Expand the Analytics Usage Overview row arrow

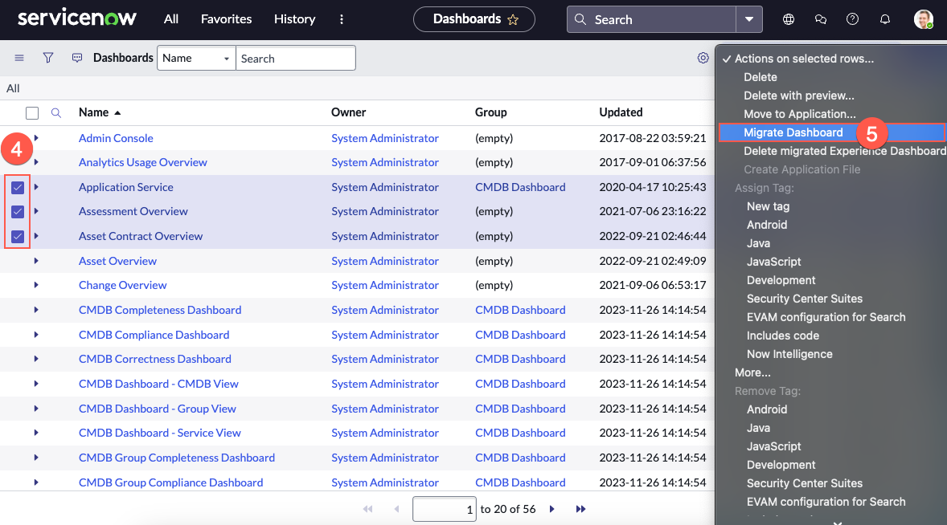pyautogui.click(x=36, y=162)
